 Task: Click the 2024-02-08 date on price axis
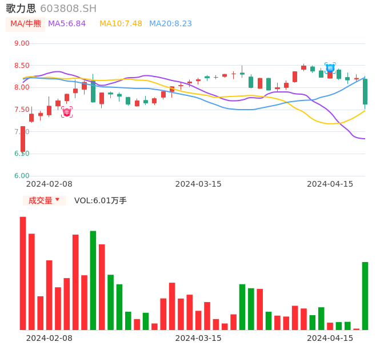pos(49,184)
